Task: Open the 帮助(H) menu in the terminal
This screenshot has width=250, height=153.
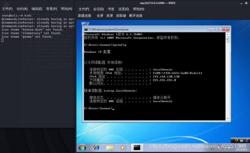Action: pyautogui.click(x=67, y=9)
